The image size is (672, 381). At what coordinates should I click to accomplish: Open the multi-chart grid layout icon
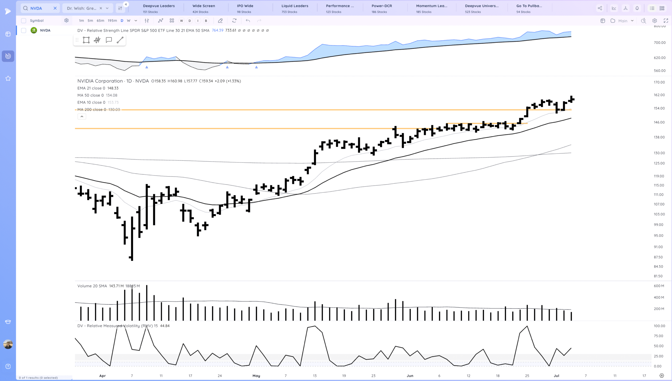[172, 21]
